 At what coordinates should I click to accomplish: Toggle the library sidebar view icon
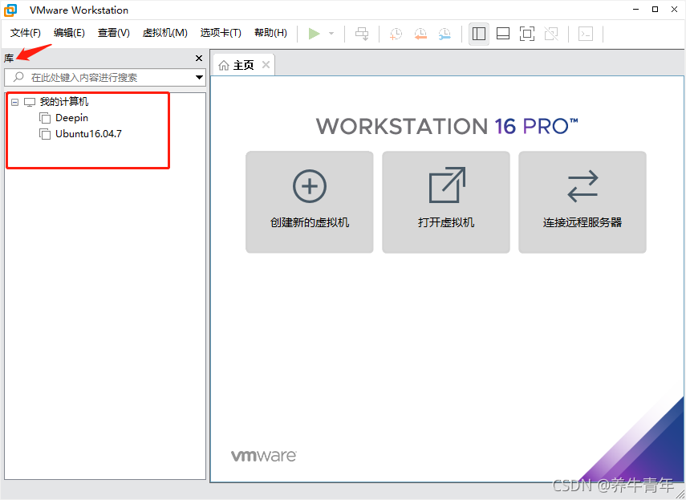coord(479,34)
